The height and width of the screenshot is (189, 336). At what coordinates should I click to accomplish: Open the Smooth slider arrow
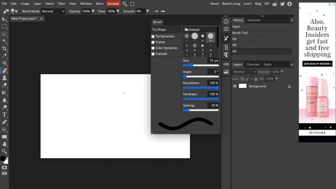(x=148, y=11)
